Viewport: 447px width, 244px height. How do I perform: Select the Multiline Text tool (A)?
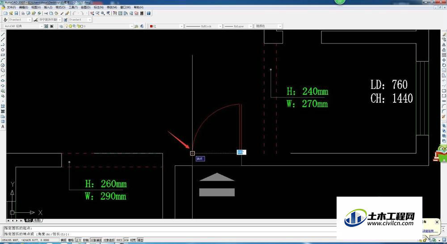coord(3,126)
